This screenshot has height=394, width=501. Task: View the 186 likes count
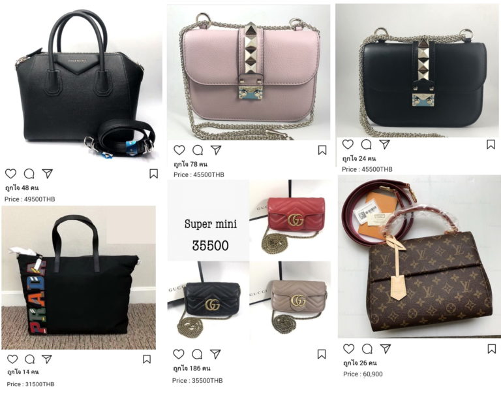pyautogui.click(x=192, y=368)
